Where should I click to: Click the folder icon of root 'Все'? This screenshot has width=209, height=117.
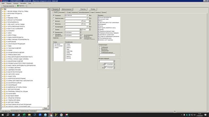tap(3, 9)
